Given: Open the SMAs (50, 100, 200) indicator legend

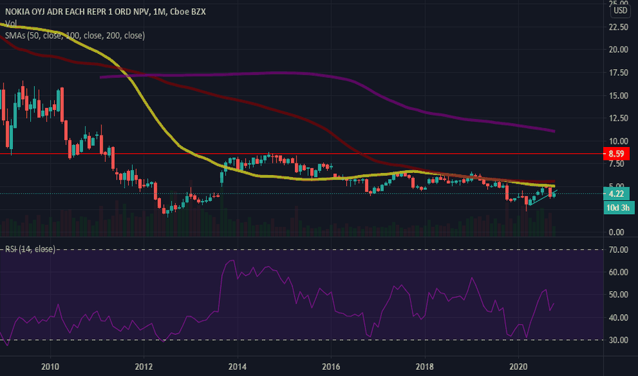Looking at the screenshot, I should pyautogui.click(x=75, y=36).
